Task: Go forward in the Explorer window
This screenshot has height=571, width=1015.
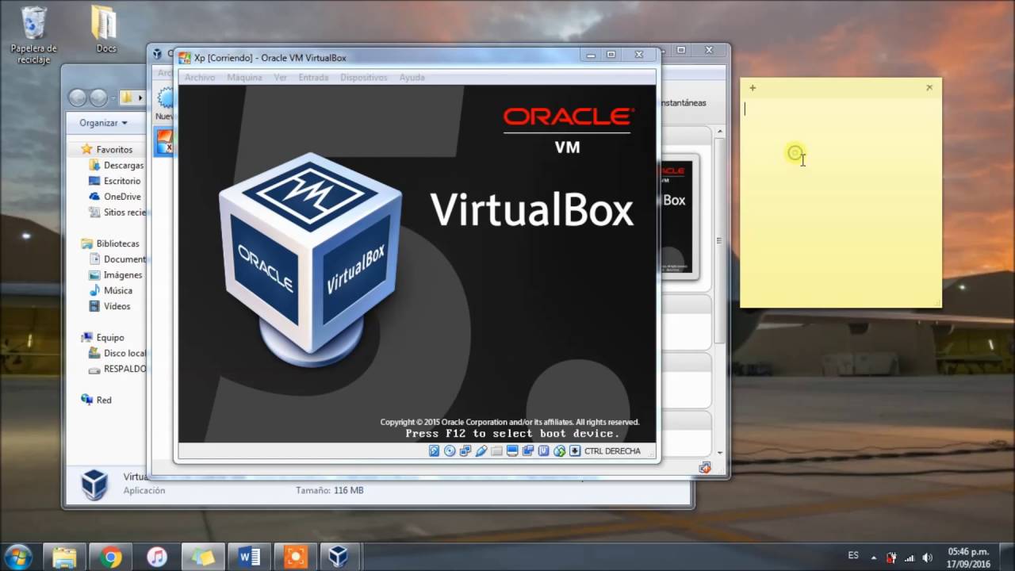Action: (98, 98)
